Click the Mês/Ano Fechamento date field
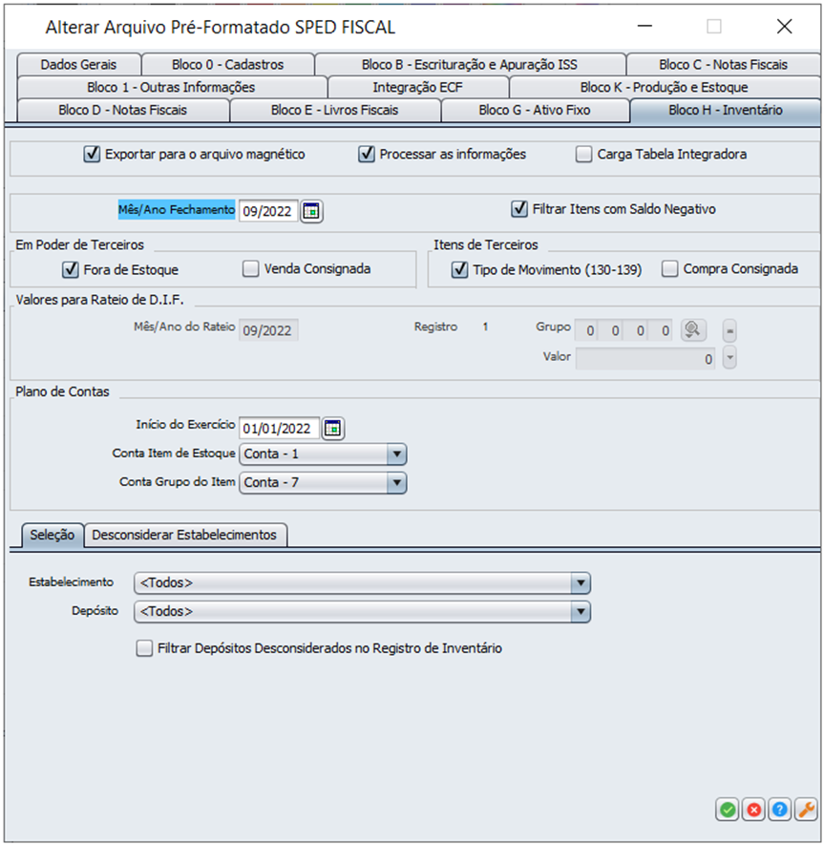824x845 pixels. (268, 211)
